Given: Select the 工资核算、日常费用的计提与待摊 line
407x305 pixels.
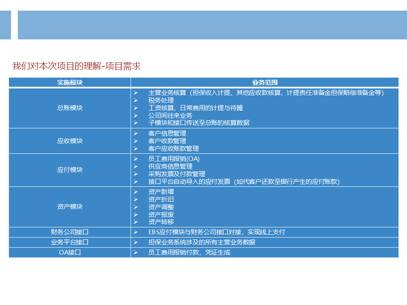Looking at the screenshot, I should [x=195, y=108].
